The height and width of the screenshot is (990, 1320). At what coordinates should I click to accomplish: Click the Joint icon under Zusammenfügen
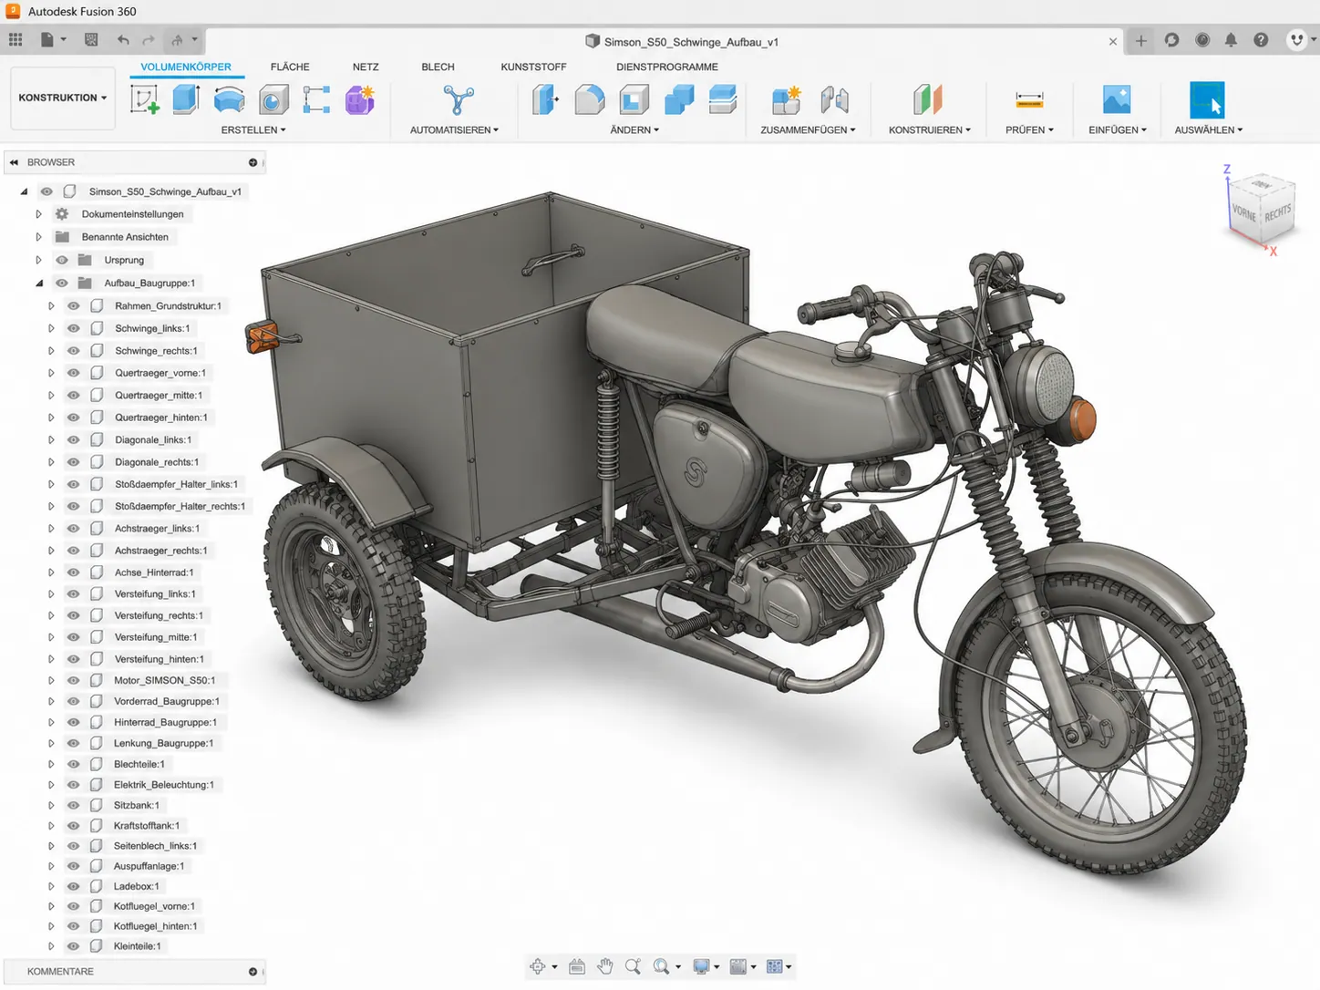pos(834,99)
